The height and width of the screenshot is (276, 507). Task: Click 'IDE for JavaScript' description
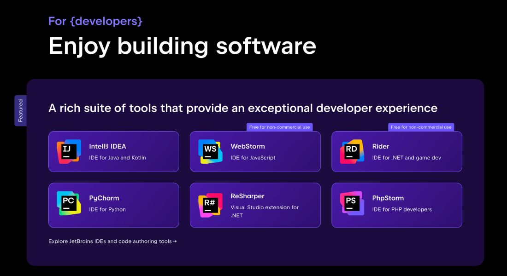point(253,157)
